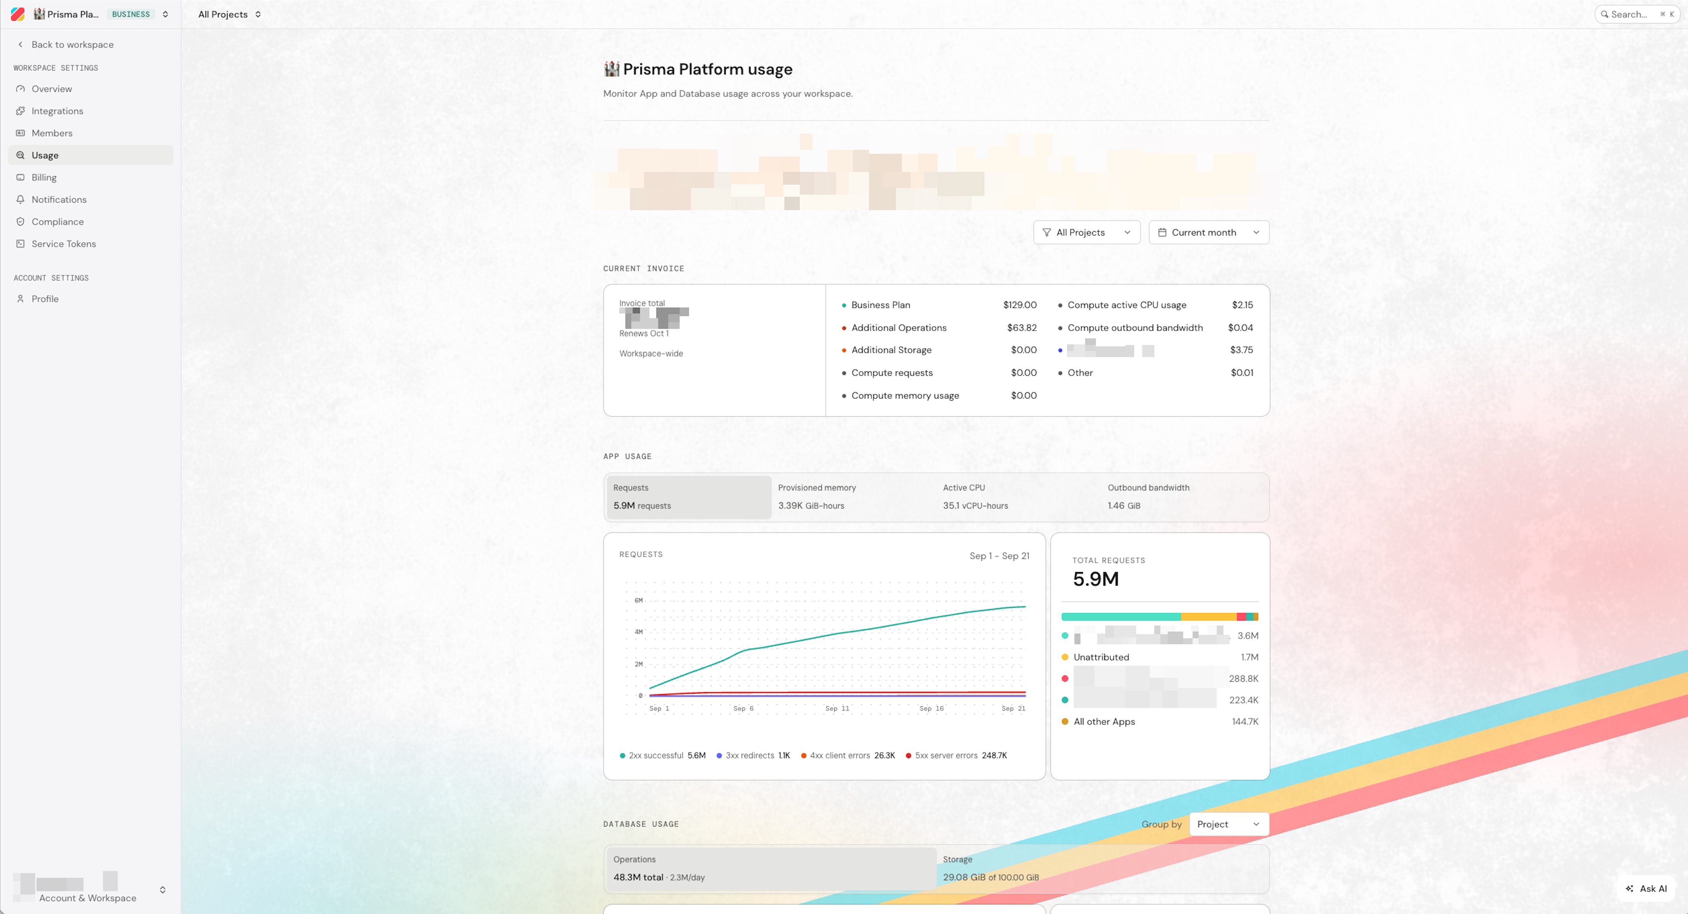Click the Usage magnifier icon
Viewport: 1688px width, 914px height.
[x=20, y=155]
